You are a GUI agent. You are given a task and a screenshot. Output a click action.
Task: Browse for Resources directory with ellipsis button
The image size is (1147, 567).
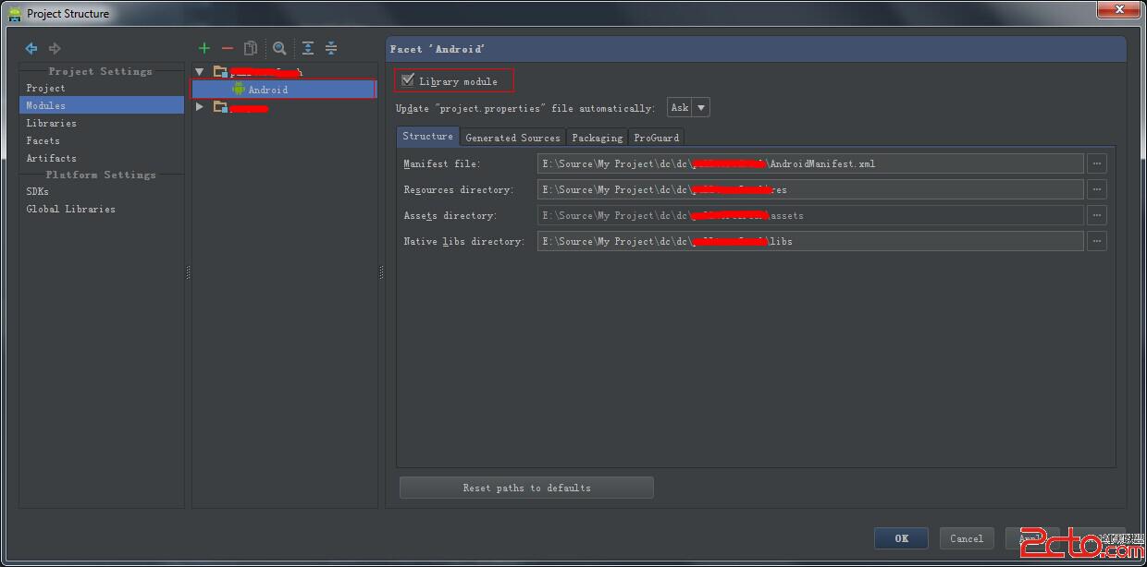pyautogui.click(x=1097, y=189)
